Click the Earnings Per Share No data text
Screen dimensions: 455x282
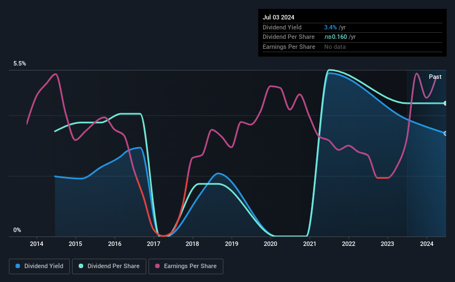[x=335, y=47]
